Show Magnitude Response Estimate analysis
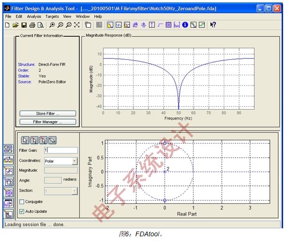284x241 pixels. pos(194,25)
